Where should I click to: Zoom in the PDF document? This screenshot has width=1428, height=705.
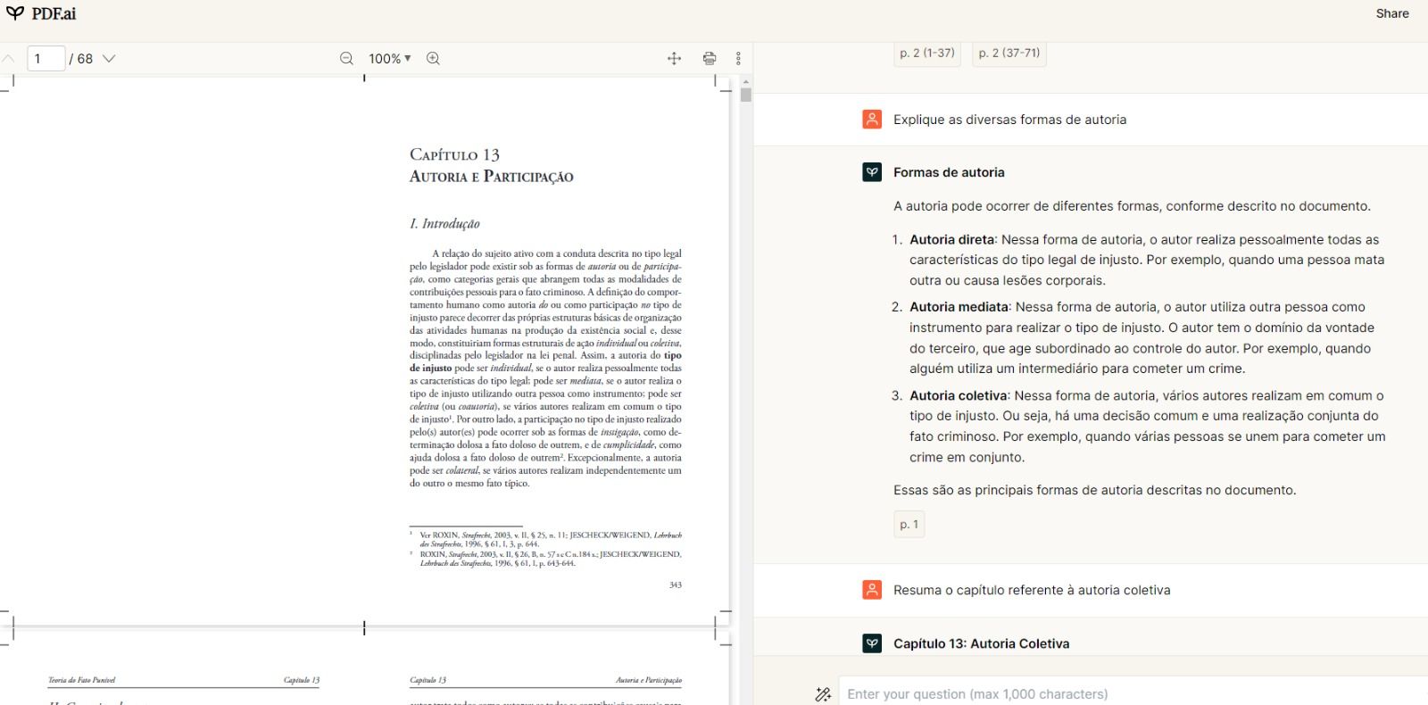point(433,59)
